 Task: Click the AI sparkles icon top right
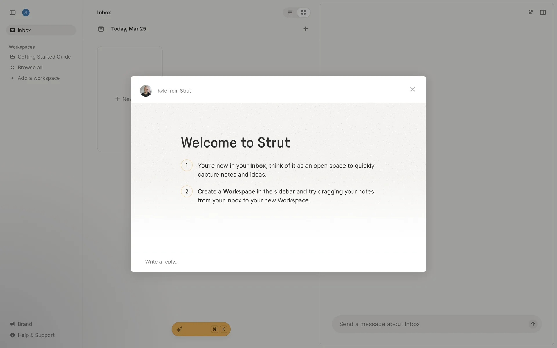coord(531,12)
